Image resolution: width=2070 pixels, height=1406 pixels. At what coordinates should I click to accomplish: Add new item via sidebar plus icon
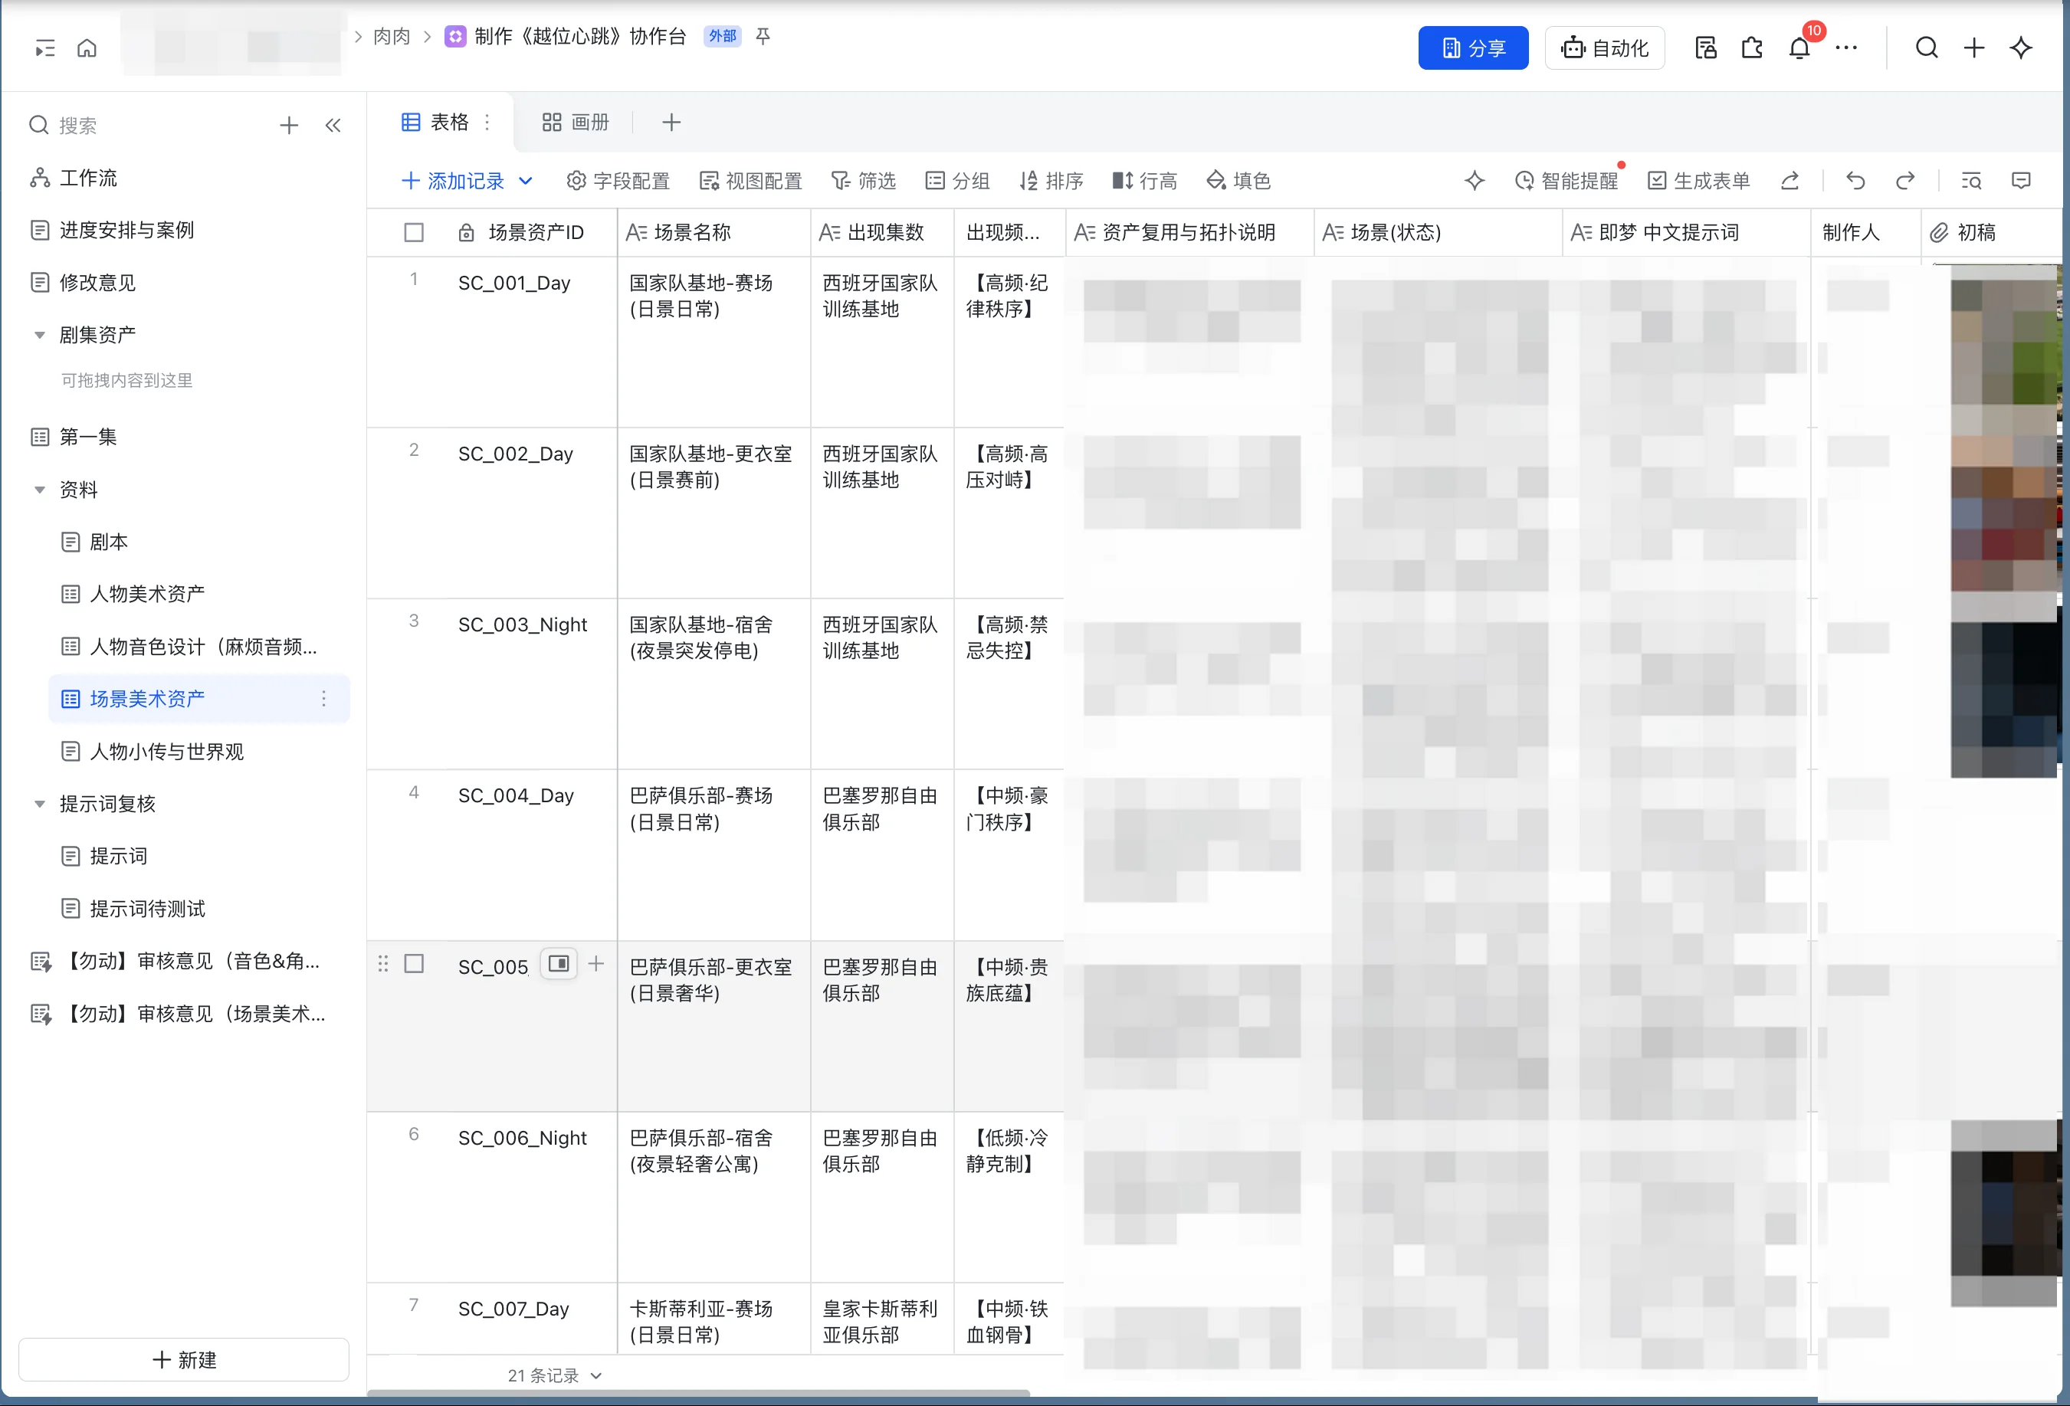pyautogui.click(x=289, y=126)
